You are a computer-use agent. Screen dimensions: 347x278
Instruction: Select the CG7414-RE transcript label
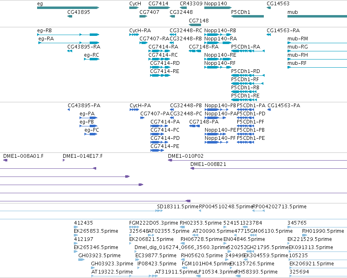[x=165, y=71]
